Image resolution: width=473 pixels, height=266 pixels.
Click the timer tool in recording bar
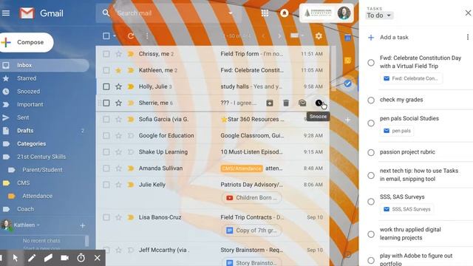coord(81,258)
